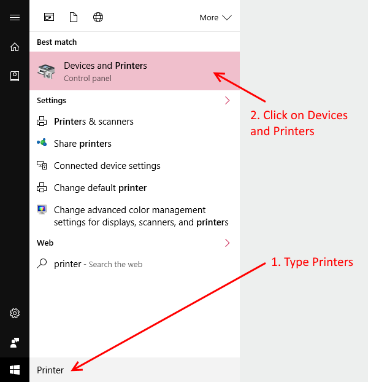Click the Best match heading
The height and width of the screenshot is (382, 368).
point(56,42)
